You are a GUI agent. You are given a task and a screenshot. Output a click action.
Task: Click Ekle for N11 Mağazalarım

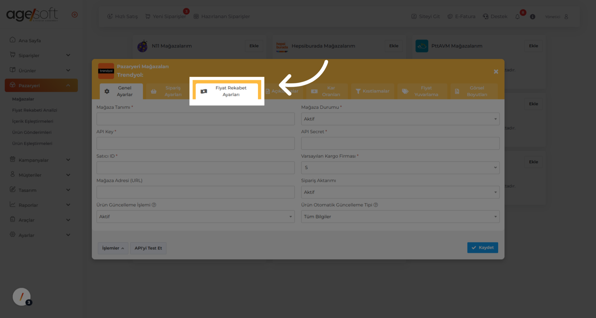click(x=254, y=46)
